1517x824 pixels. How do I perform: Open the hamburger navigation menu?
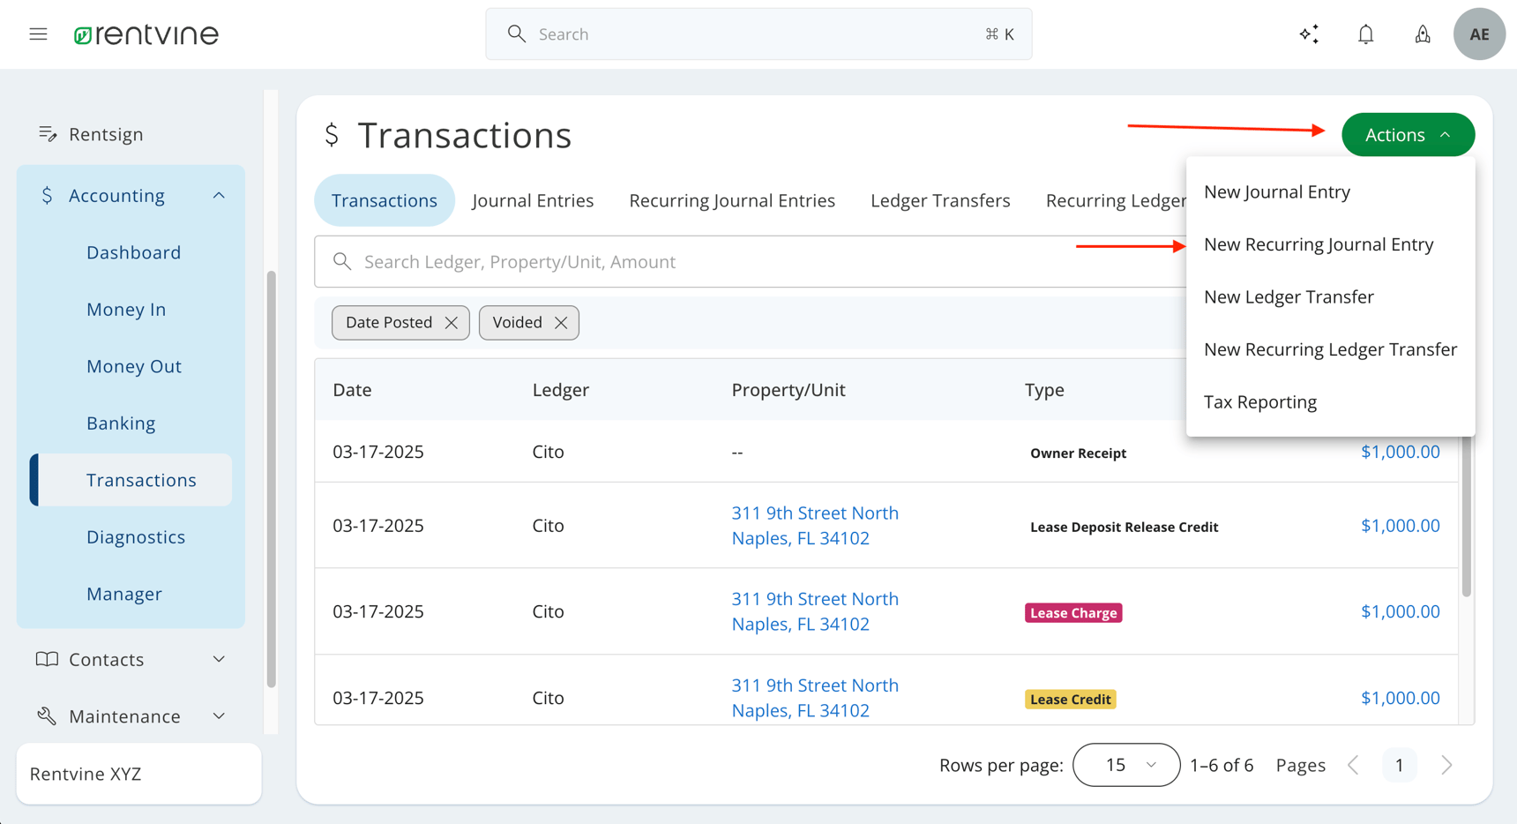[38, 34]
